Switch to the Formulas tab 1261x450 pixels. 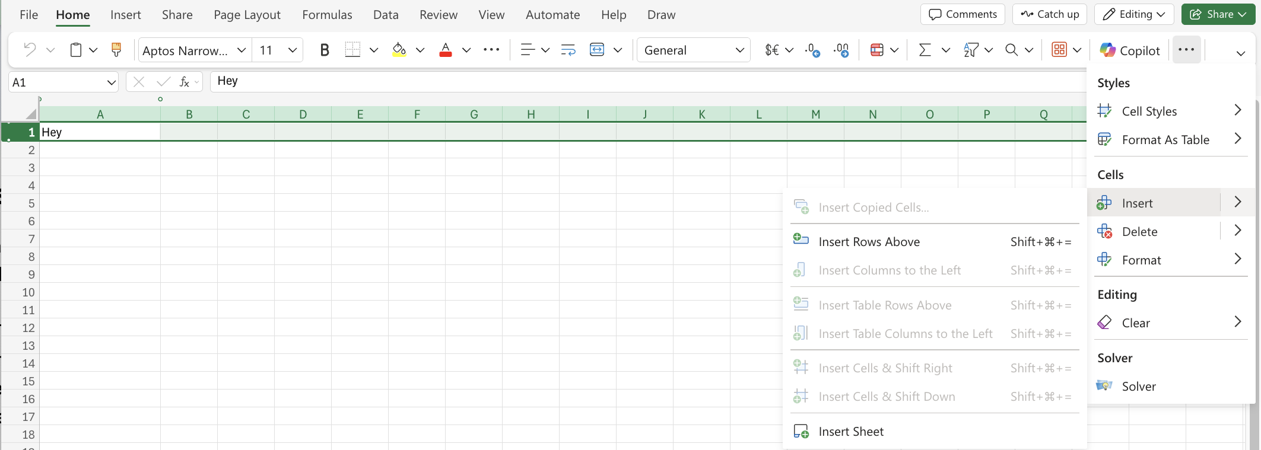[x=327, y=14]
